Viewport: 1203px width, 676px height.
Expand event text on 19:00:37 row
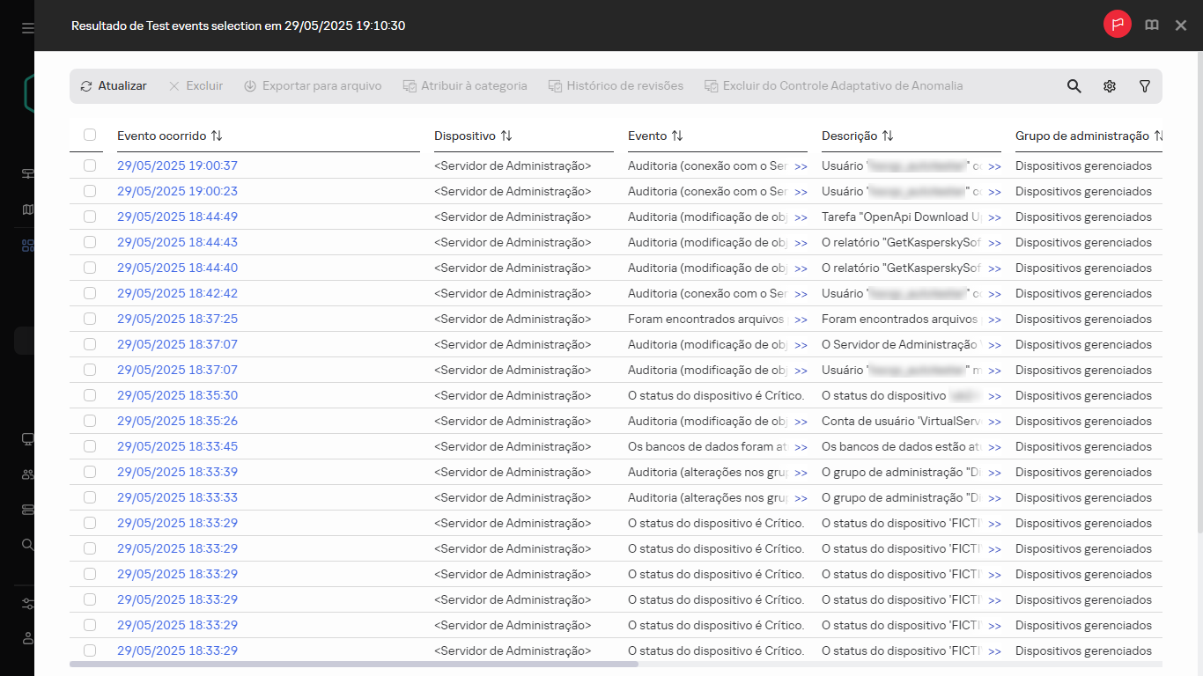[x=801, y=166]
